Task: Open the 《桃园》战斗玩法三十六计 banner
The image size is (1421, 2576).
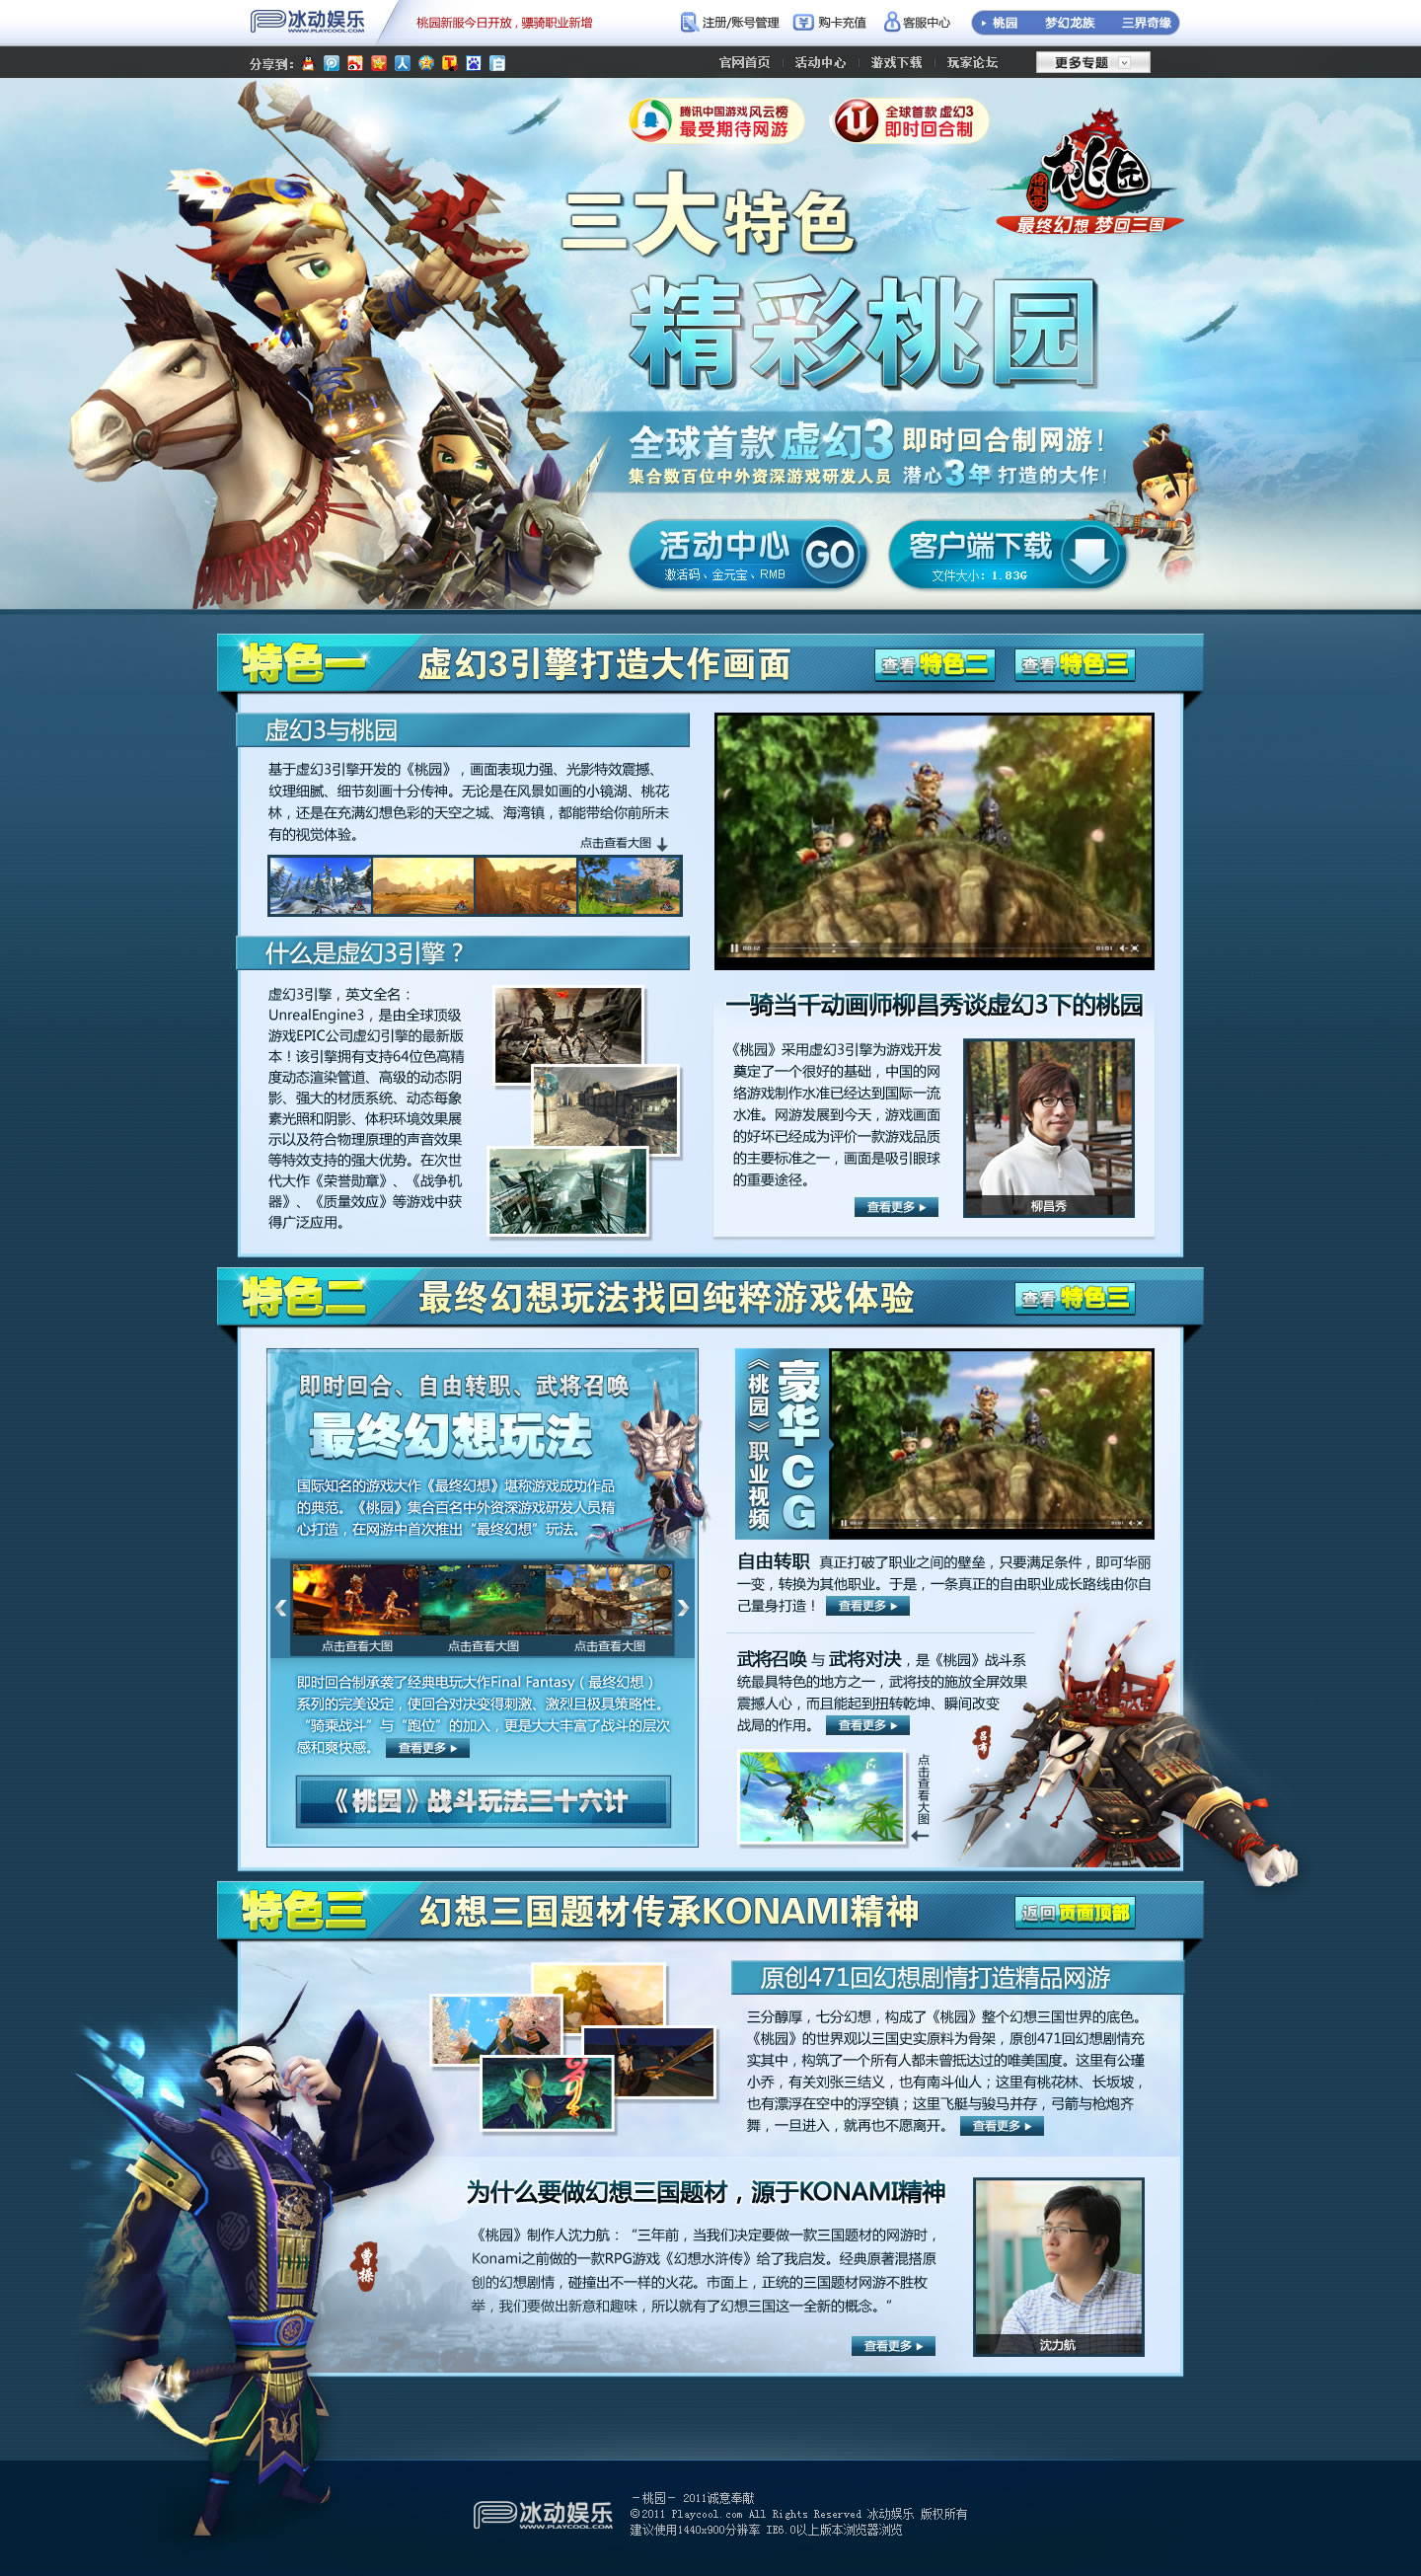Action: (483, 1801)
